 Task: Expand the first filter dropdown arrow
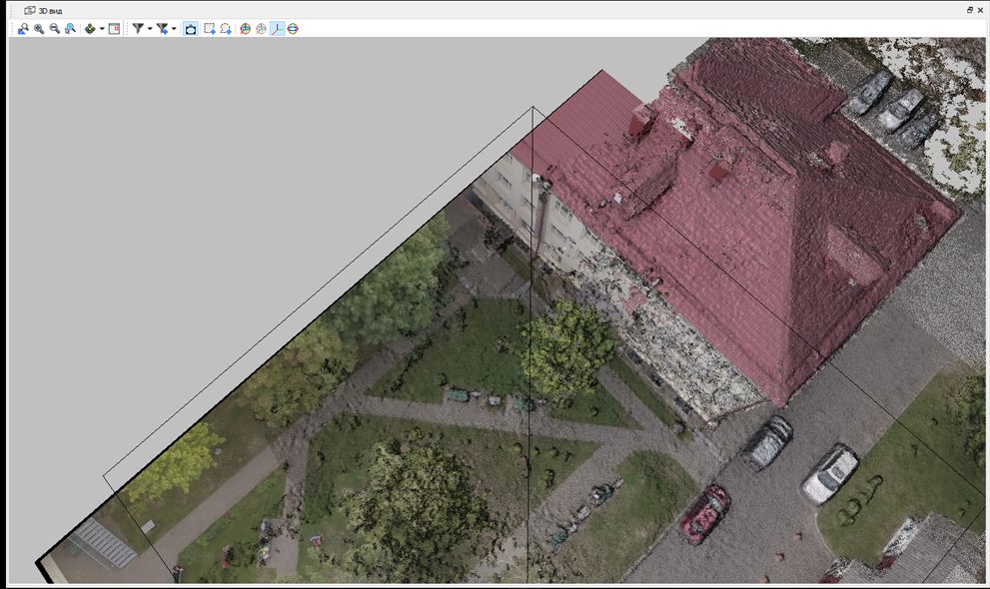coord(150,29)
